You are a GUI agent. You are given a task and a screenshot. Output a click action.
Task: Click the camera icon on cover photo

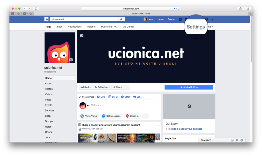[x=82, y=36]
